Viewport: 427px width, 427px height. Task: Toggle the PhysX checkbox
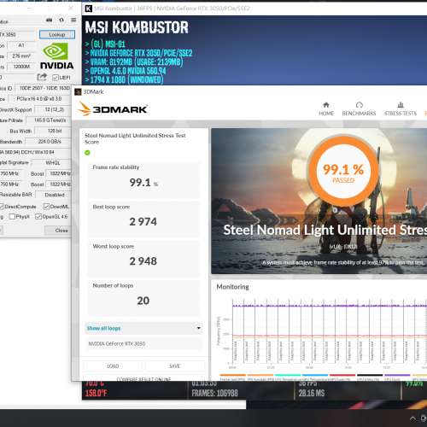click(x=12, y=217)
